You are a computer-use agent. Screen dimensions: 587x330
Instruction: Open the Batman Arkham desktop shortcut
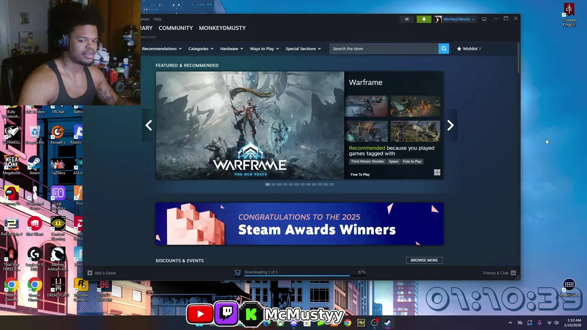(58, 259)
